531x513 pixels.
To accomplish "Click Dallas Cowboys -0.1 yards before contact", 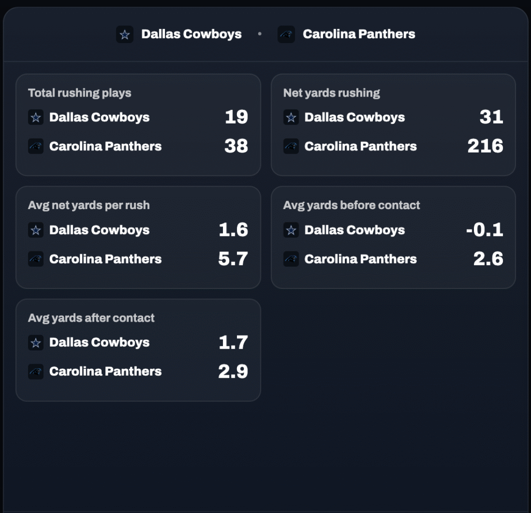I will click(484, 230).
